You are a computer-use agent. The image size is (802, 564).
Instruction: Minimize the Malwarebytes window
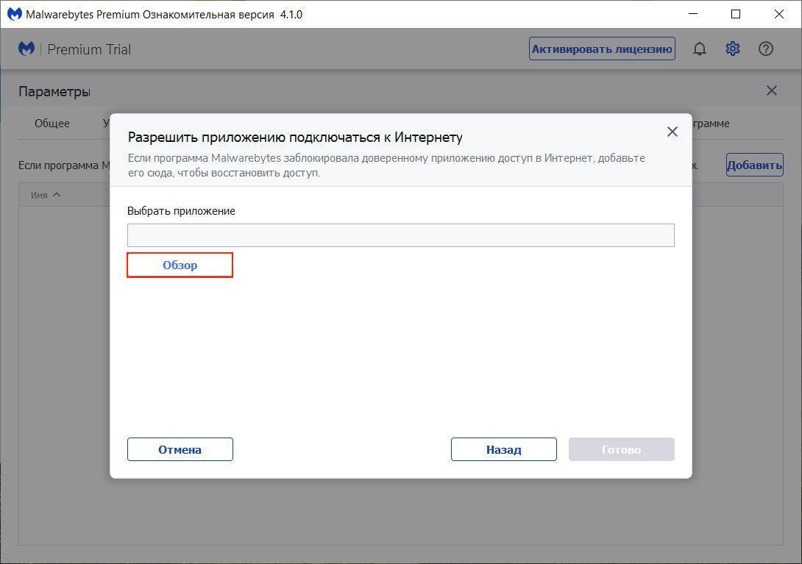[x=692, y=15]
